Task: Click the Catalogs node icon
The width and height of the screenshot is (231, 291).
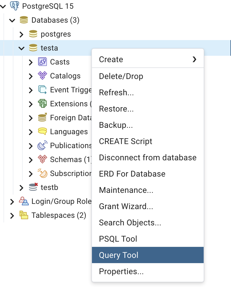Action: (42, 76)
